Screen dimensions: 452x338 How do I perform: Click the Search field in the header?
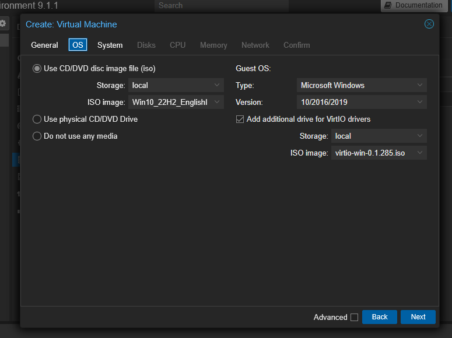coord(222,5)
